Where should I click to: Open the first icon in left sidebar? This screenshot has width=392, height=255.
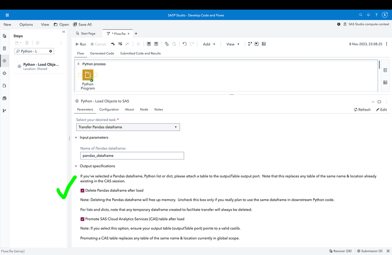pyautogui.click(x=4, y=36)
